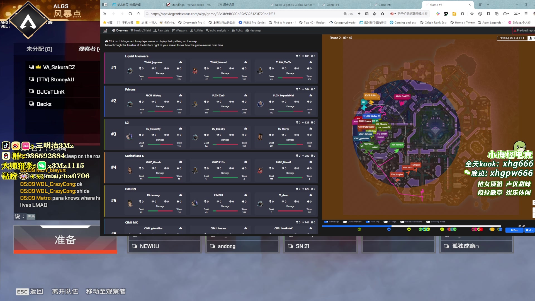Screen dimensions: 535x301
Task: Show KIMCHI pathing on the map
Action: click(x=246, y=195)
